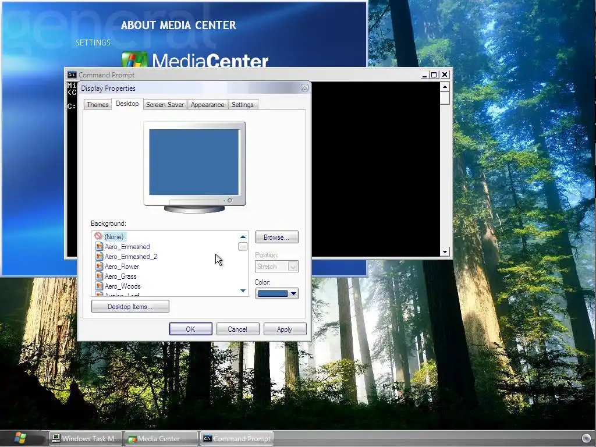Screen dimensions: 596x447
Task: Select (None) in the background list
Action: click(x=114, y=237)
